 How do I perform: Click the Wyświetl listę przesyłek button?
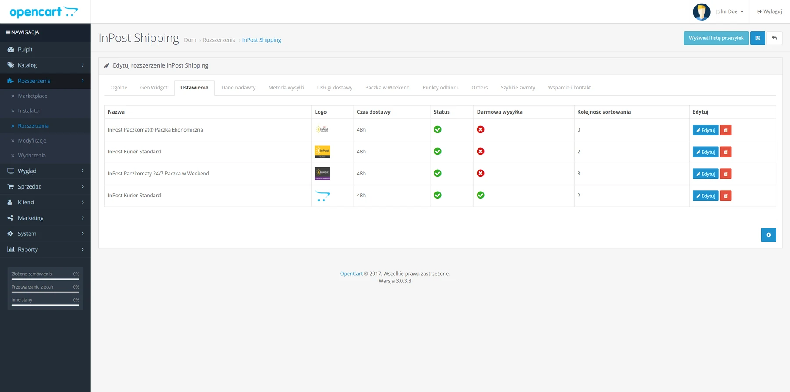coord(716,38)
